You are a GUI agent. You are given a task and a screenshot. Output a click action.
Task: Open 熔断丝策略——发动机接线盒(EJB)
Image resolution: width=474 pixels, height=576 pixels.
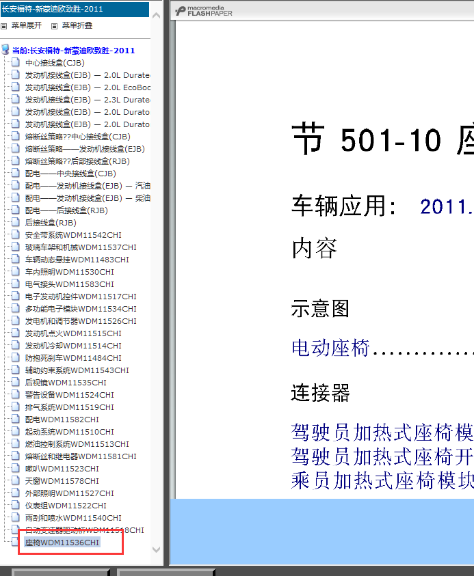click(x=85, y=149)
